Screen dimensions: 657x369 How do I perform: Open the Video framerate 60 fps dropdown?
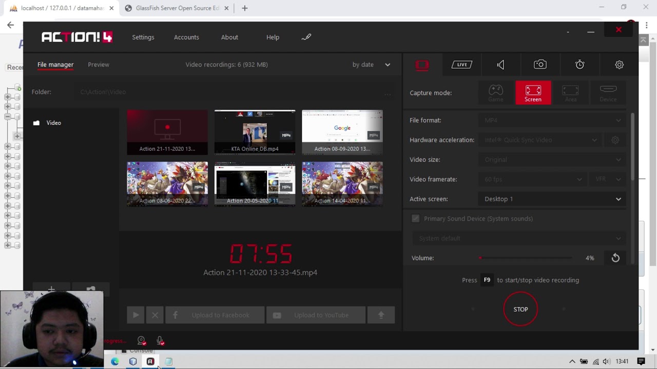point(534,179)
